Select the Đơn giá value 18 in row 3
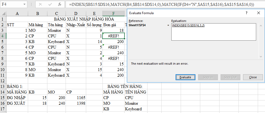This screenshot has width=265, height=113. [113, 30]
